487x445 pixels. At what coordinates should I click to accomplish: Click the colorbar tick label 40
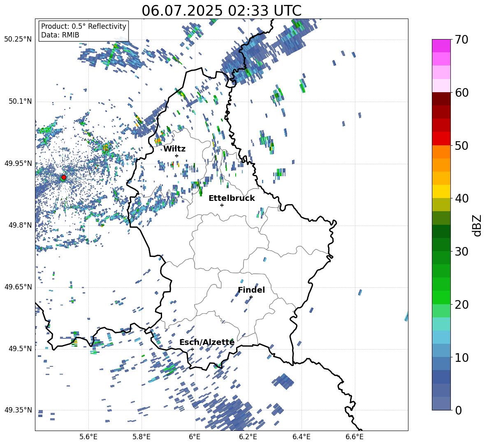(x=461, y=198)
